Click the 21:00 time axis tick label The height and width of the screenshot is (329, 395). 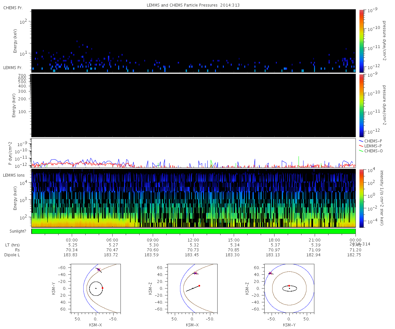315,240
